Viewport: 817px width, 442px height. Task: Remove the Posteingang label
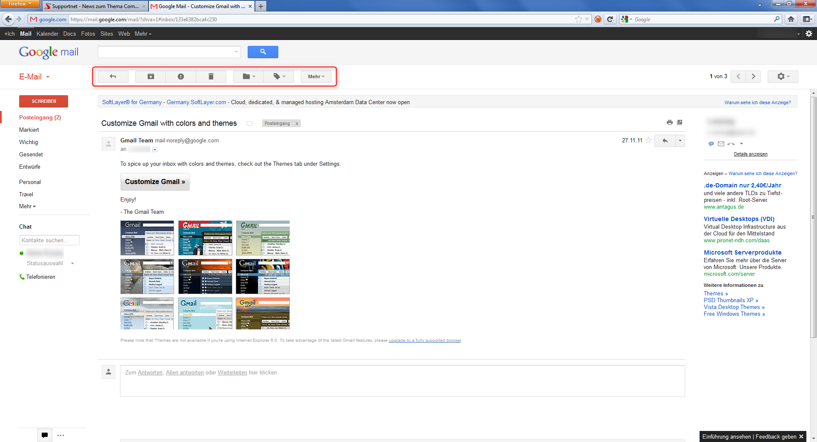297,124
